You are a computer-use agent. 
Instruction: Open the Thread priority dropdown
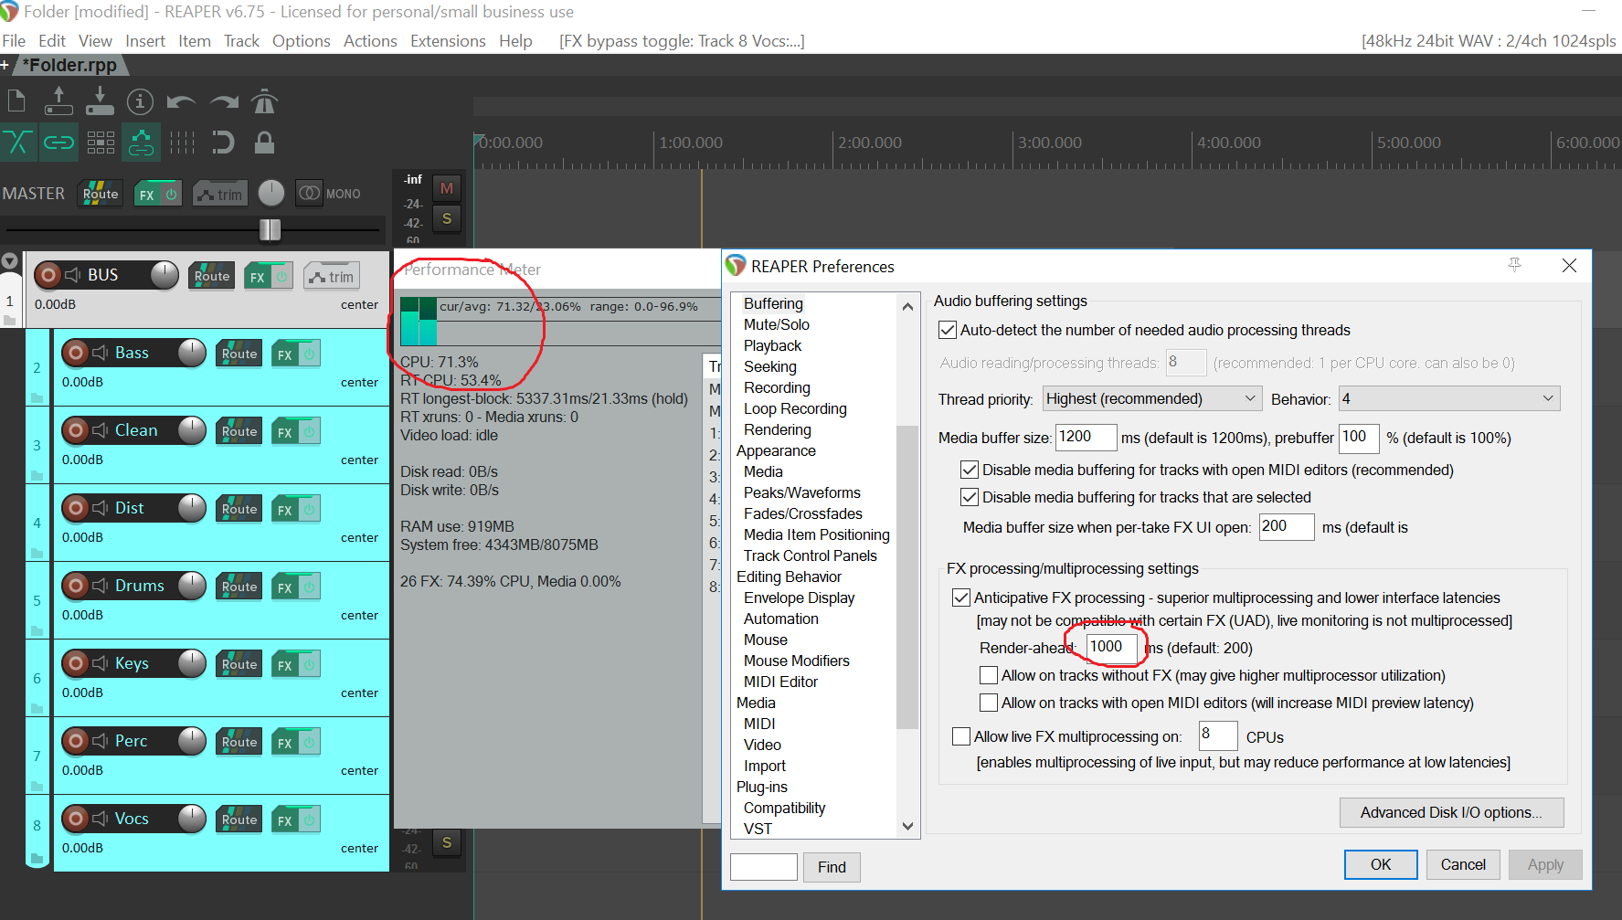(x=1151, y=399)
